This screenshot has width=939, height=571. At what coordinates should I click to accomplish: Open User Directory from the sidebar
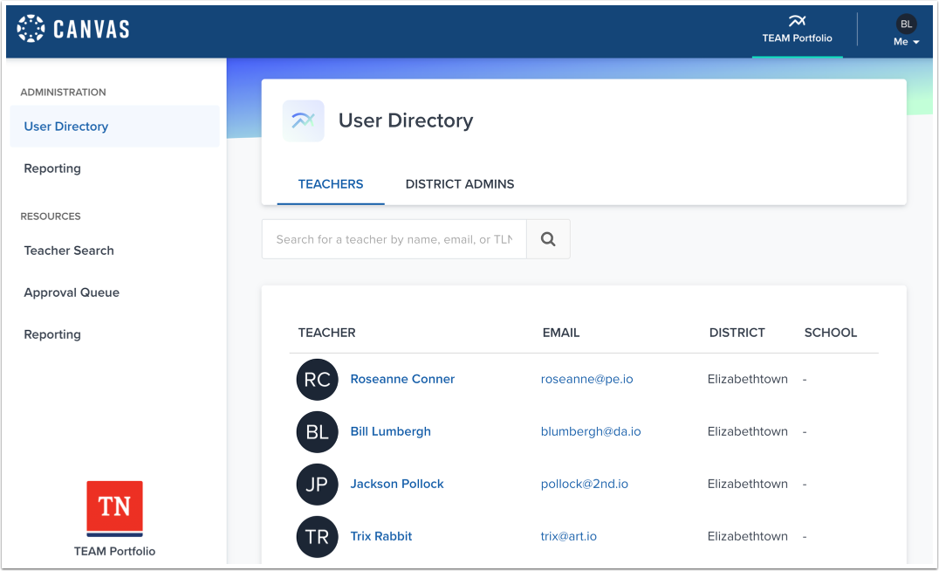tap(65, 126)
